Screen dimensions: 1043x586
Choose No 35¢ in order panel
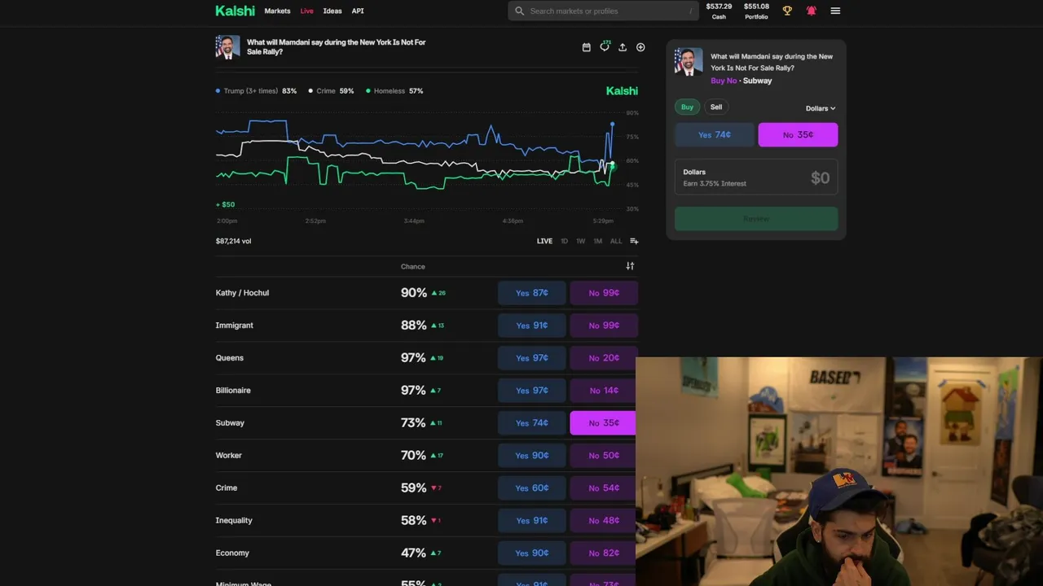click(x=798, y=135)
